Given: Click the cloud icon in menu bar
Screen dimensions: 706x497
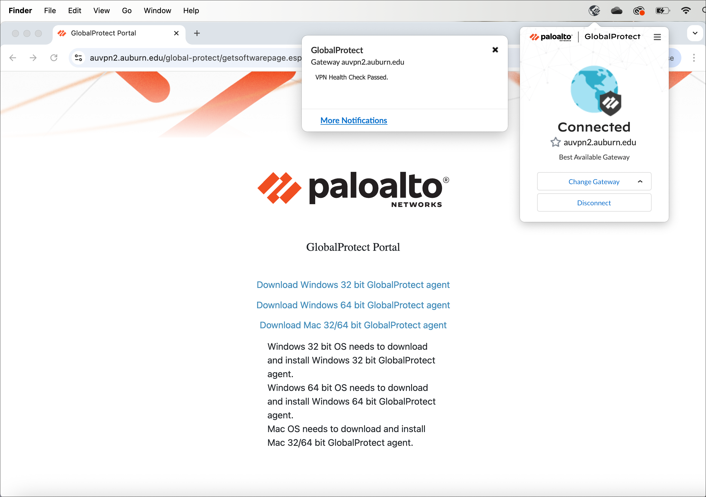Looking at the screenshot, I should click(616, 11).
